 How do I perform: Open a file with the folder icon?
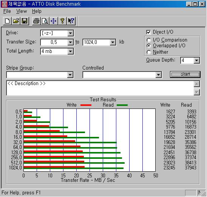click(x=16, y=21)
